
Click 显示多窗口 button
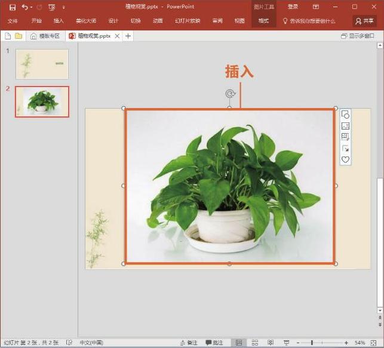click(358, 36)
